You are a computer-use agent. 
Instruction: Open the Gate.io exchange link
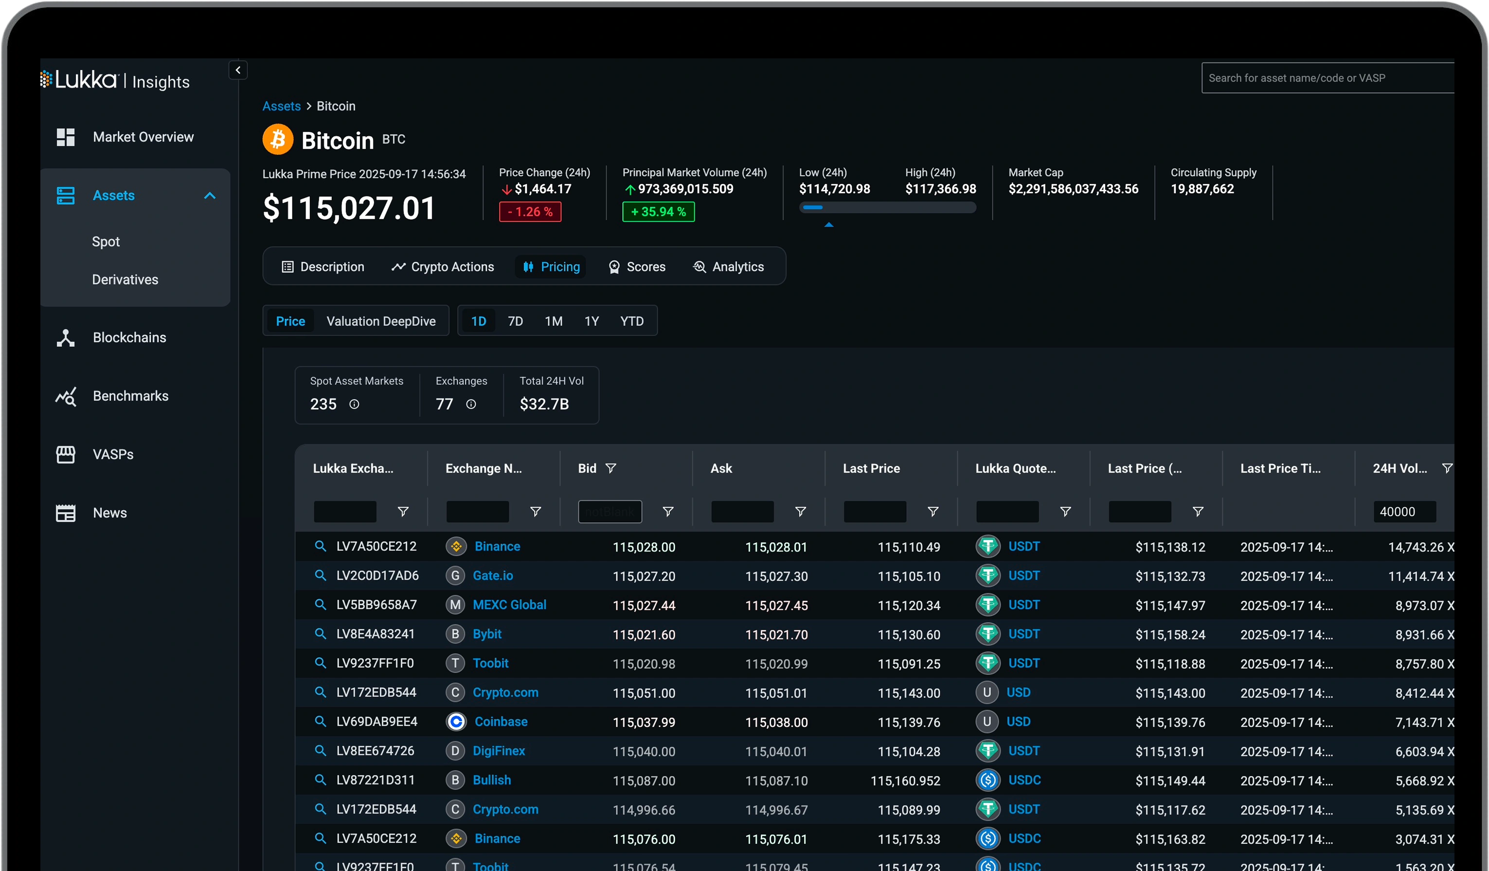(x=493, y=575)
